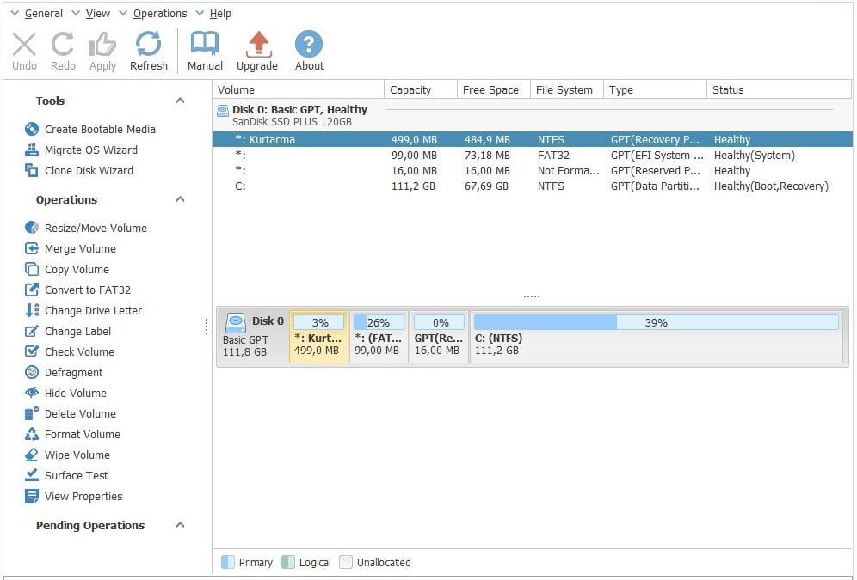The width and height of the screenshot is (857, 580).
Task: Run Surface Test on volume
Action: [x=76, y=475]
